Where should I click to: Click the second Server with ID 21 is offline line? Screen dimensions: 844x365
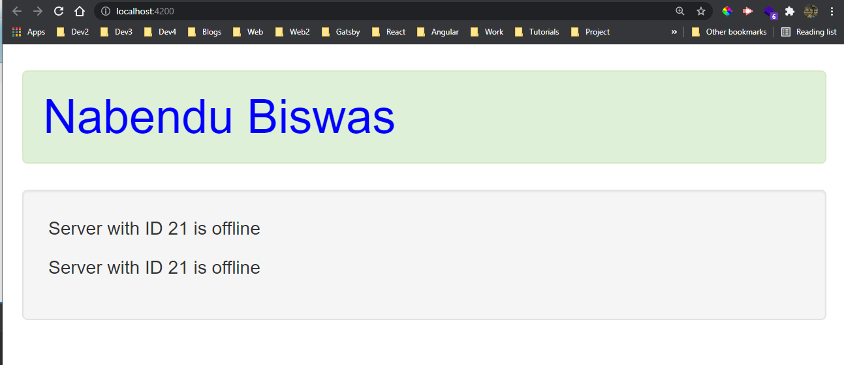tap(155, 268)
